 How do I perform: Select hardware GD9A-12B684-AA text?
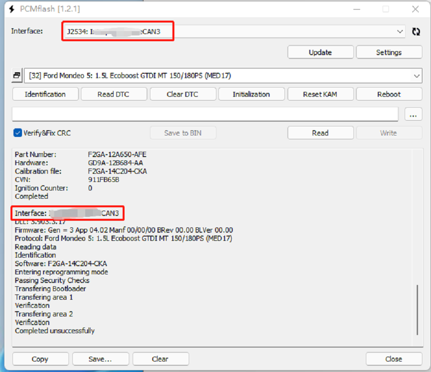tap(115, 163)
